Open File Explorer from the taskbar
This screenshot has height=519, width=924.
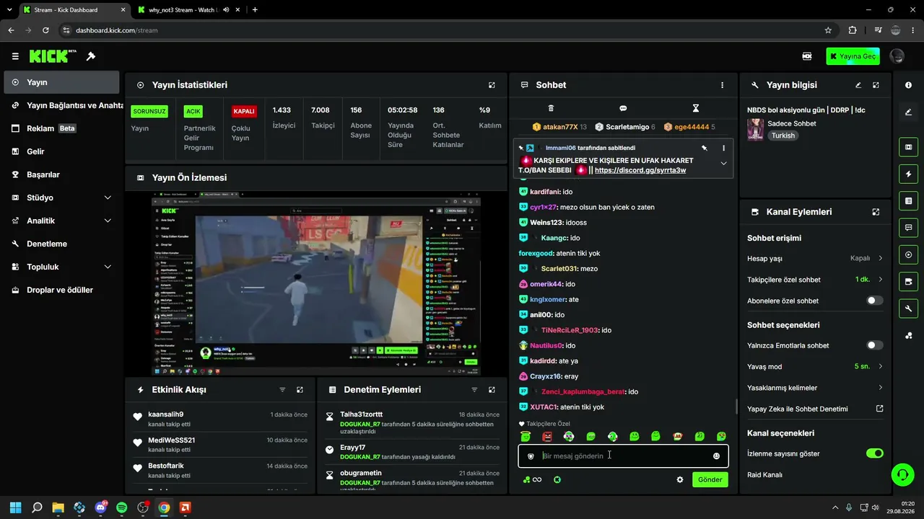tap(58, 507)
